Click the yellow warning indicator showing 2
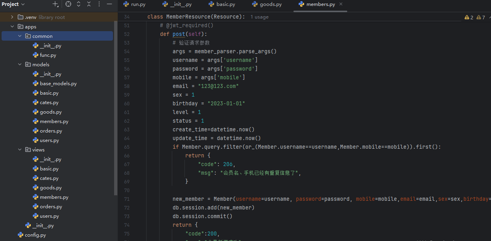Image resolution: width=491 pixels, height=241 pixels. [469, 17]
